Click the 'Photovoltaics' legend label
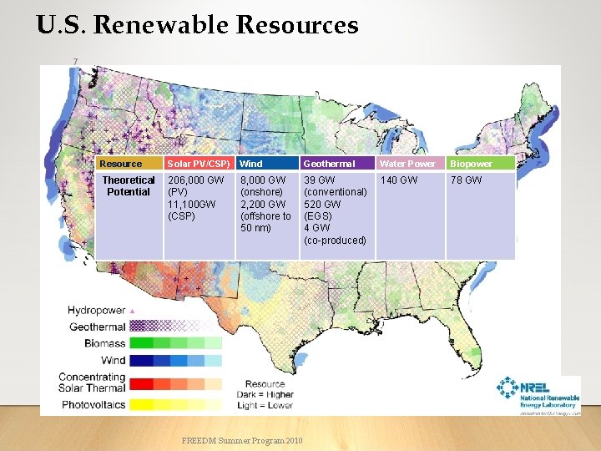The width and height of the screenshot is (601, 451). 93,404
